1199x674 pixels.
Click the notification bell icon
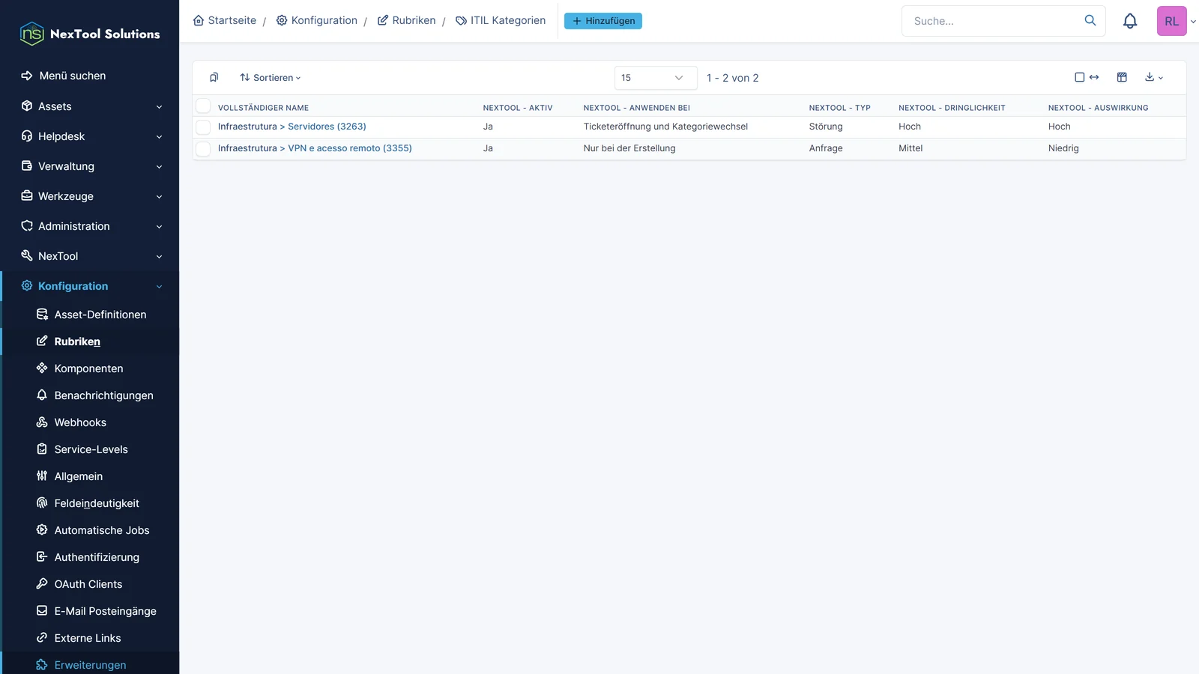(x=1130, y=21)
